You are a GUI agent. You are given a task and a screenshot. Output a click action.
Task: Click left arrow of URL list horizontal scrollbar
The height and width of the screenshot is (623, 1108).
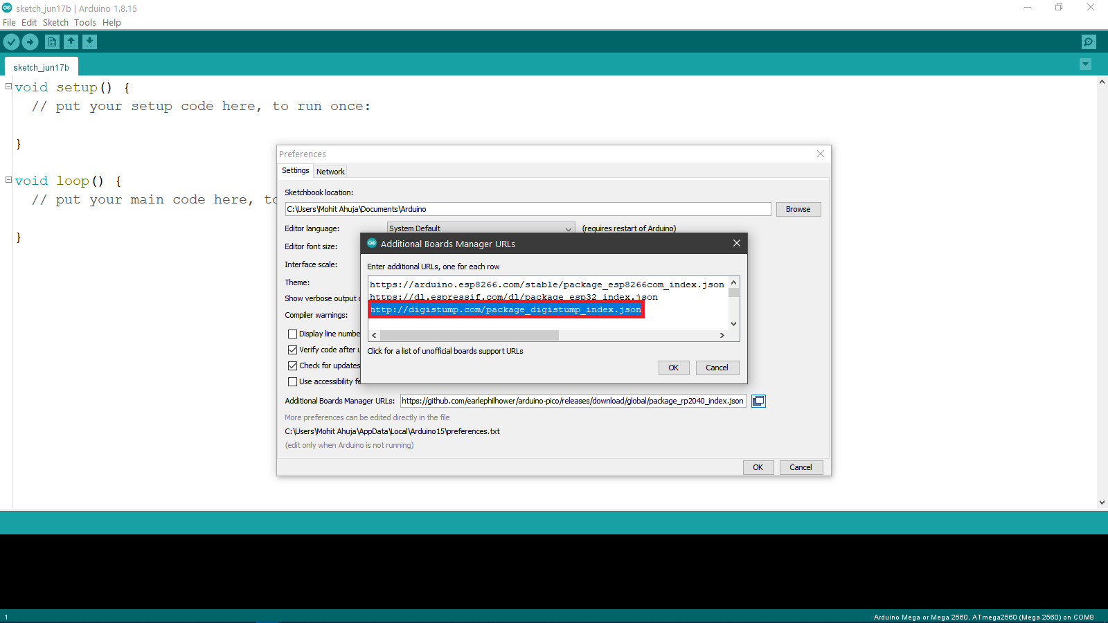[375, 335]
